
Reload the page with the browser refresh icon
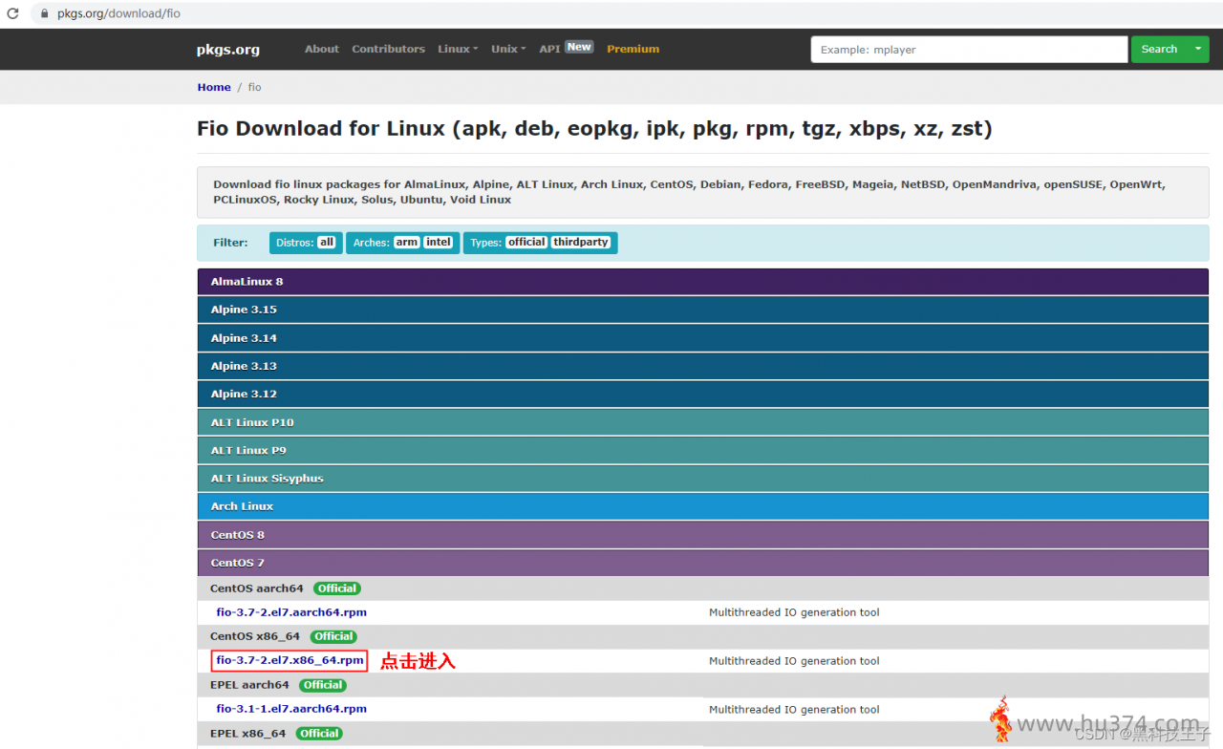12,14
